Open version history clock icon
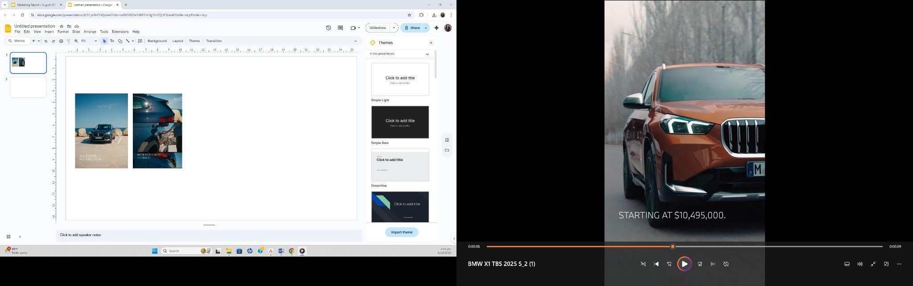Screen dimensions: 913x286 click(x=329, y=28)
